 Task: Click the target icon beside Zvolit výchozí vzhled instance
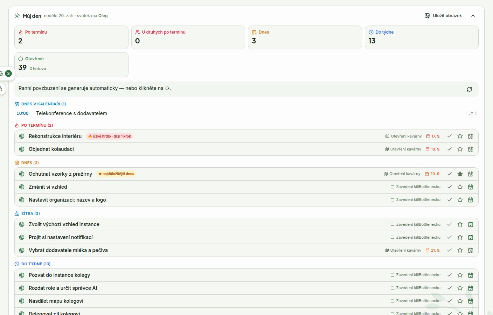point(22,224)
